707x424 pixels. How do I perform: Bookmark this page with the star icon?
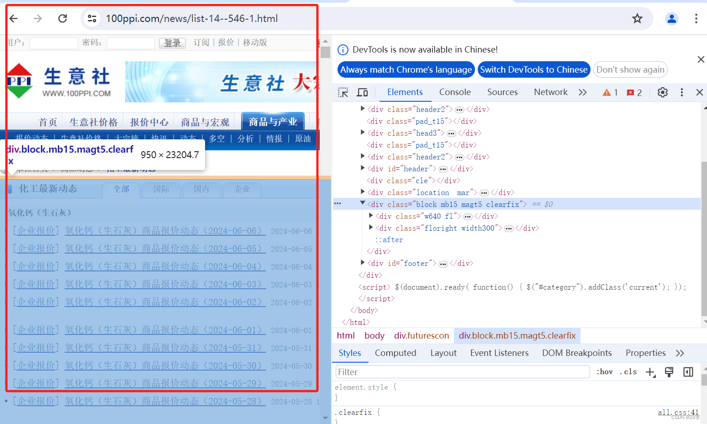(637, 18)
